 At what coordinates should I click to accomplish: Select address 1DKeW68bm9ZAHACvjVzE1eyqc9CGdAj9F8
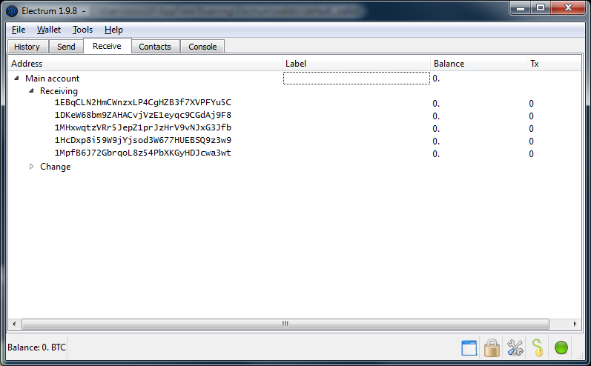(x=143, y=116)
